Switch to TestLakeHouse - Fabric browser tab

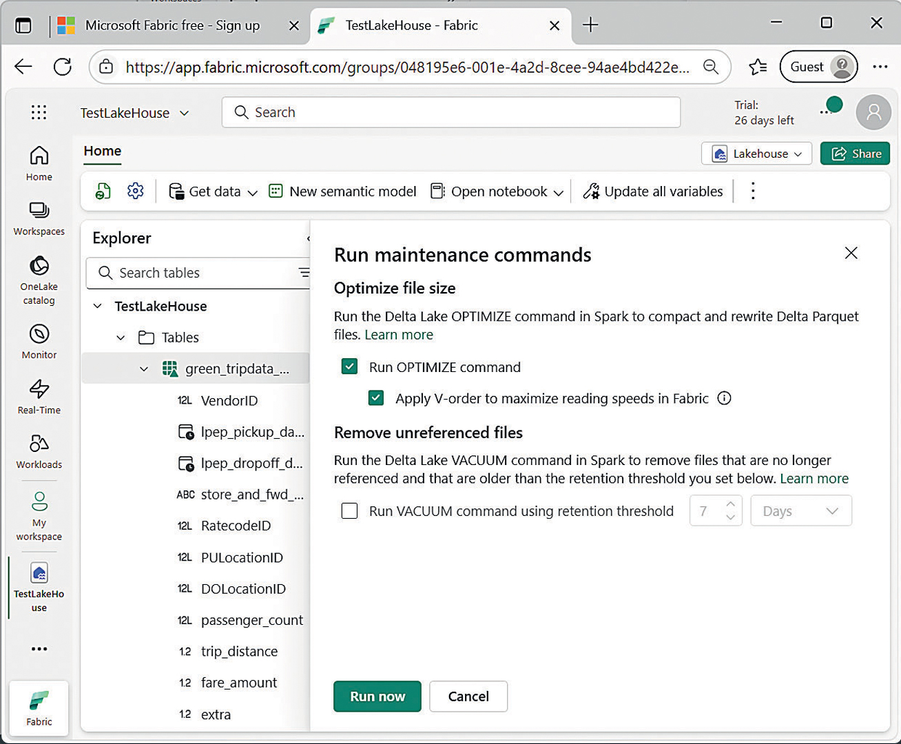[441, 25]
